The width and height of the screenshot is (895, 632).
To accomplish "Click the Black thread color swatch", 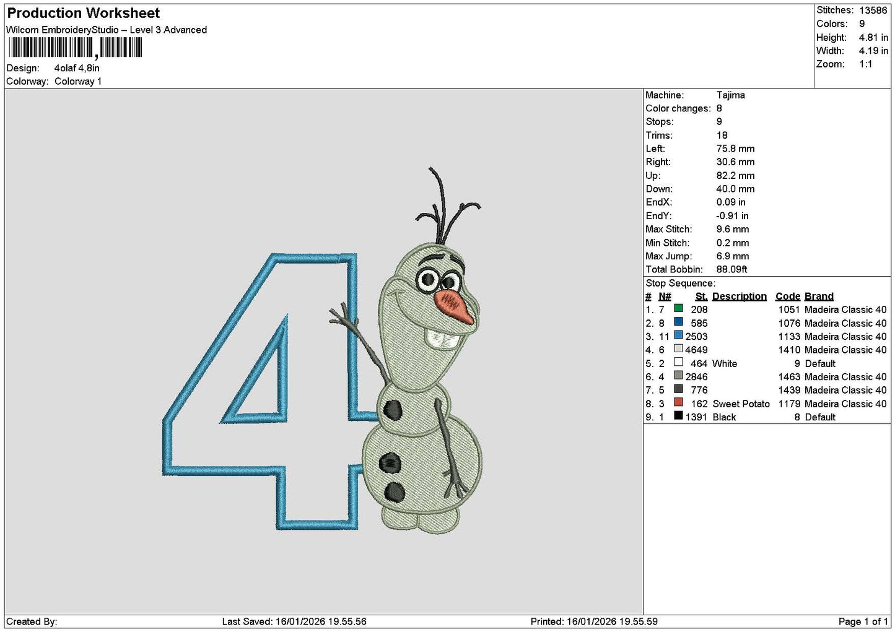I will tap(678, 416).
